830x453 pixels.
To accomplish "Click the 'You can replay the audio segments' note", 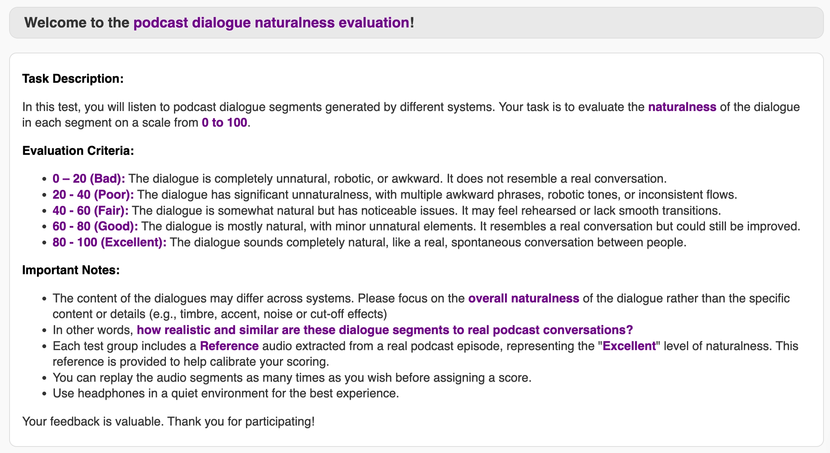I will pyautogui.click(x=292, y=377).
